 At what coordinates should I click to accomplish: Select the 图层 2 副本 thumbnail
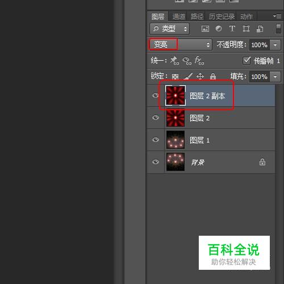point(176,95)
